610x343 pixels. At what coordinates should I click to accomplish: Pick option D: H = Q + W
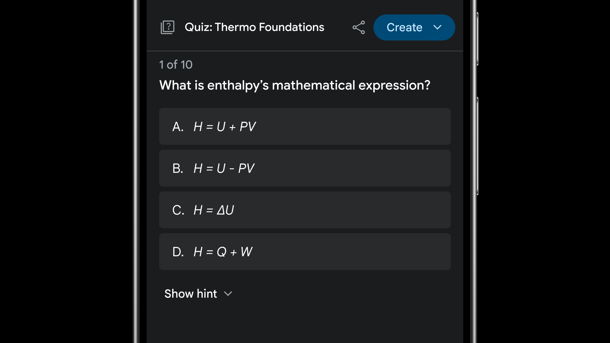(x=305, y=252)
